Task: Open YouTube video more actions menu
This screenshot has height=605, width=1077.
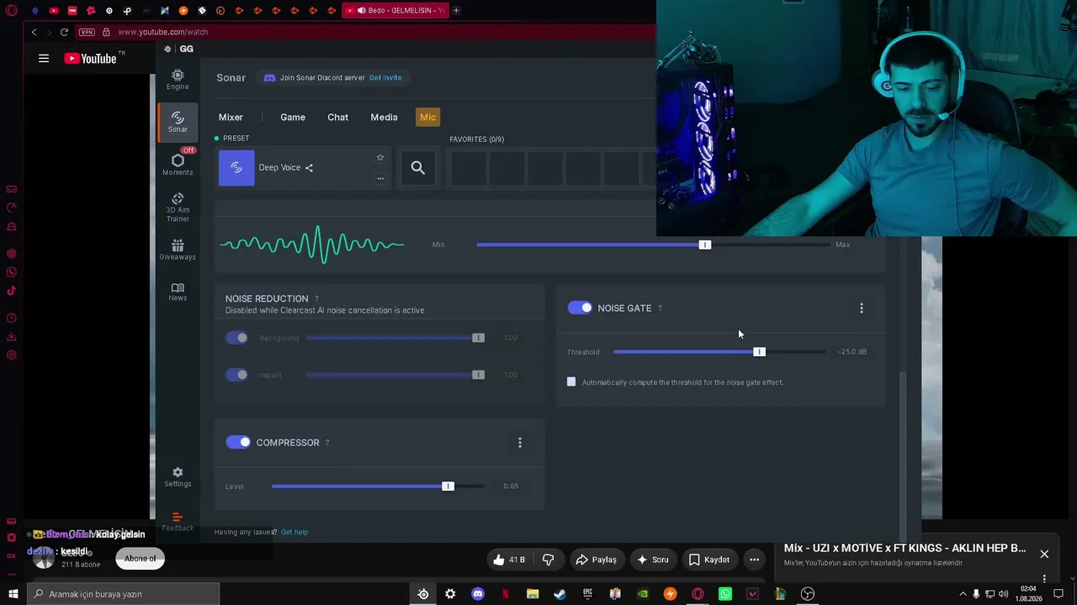Action: click(755, 560)
